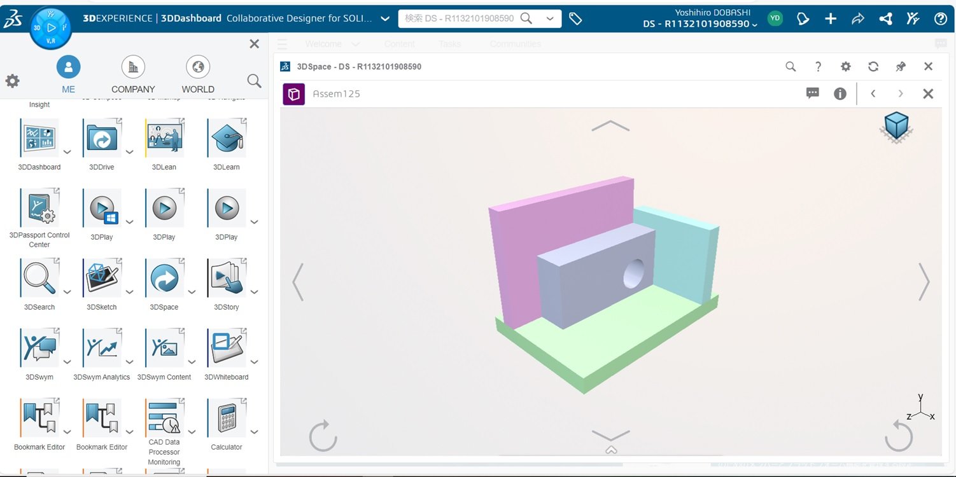The image size is (956, 477).
Task: Rotate view right with right chevron
Action: (x=924, y=281)
